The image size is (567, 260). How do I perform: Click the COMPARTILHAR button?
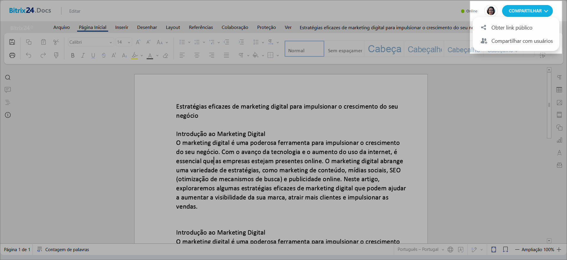tap(527, 11)
